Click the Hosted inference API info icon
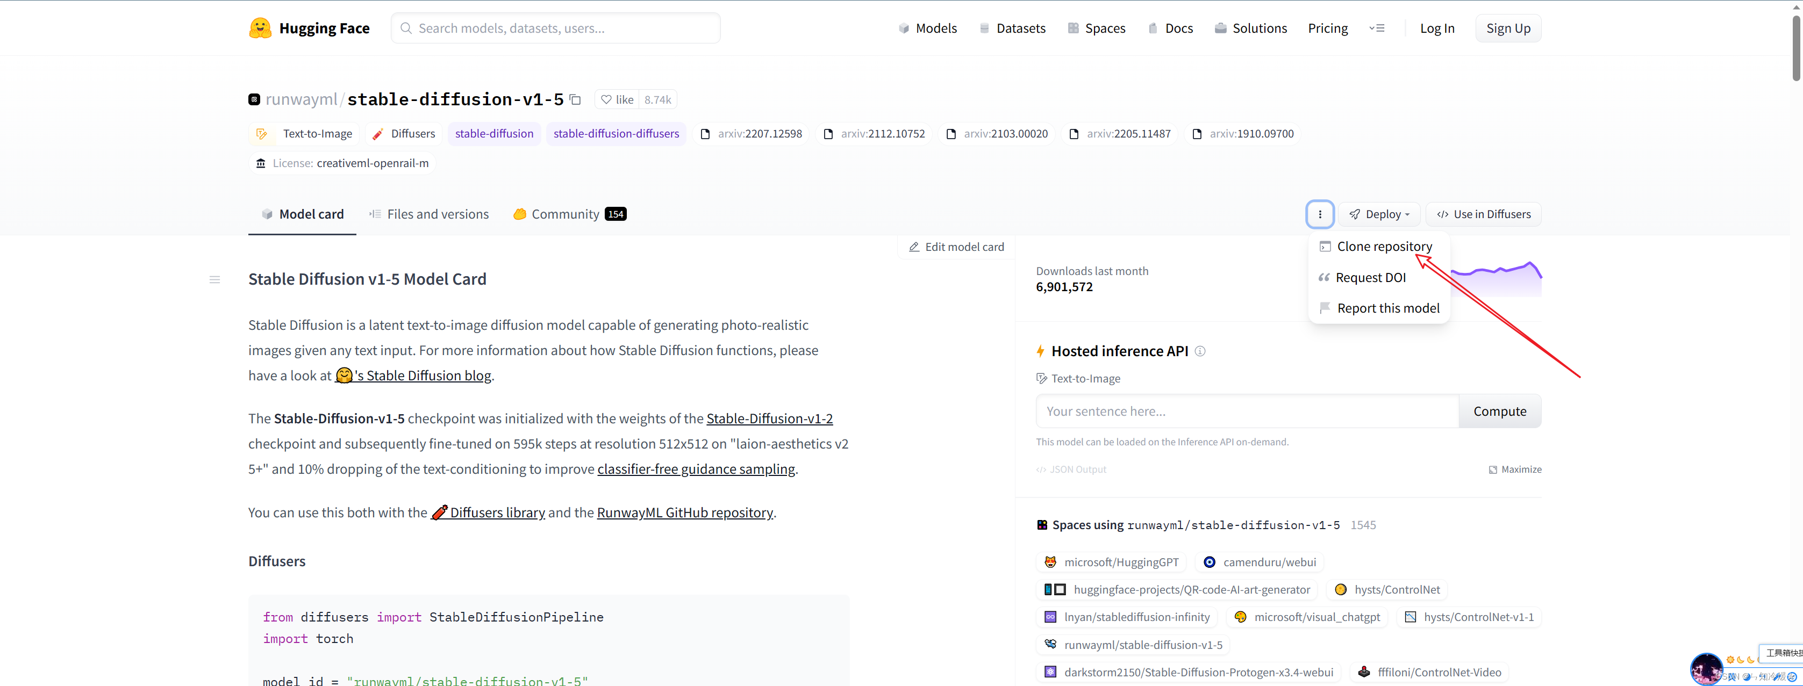The image size is (1803, 686). pos(1200,351)
